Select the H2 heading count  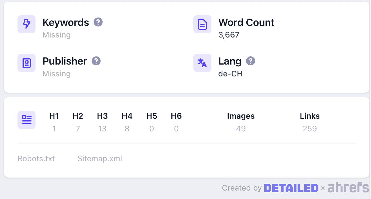(x=78, y=129)
